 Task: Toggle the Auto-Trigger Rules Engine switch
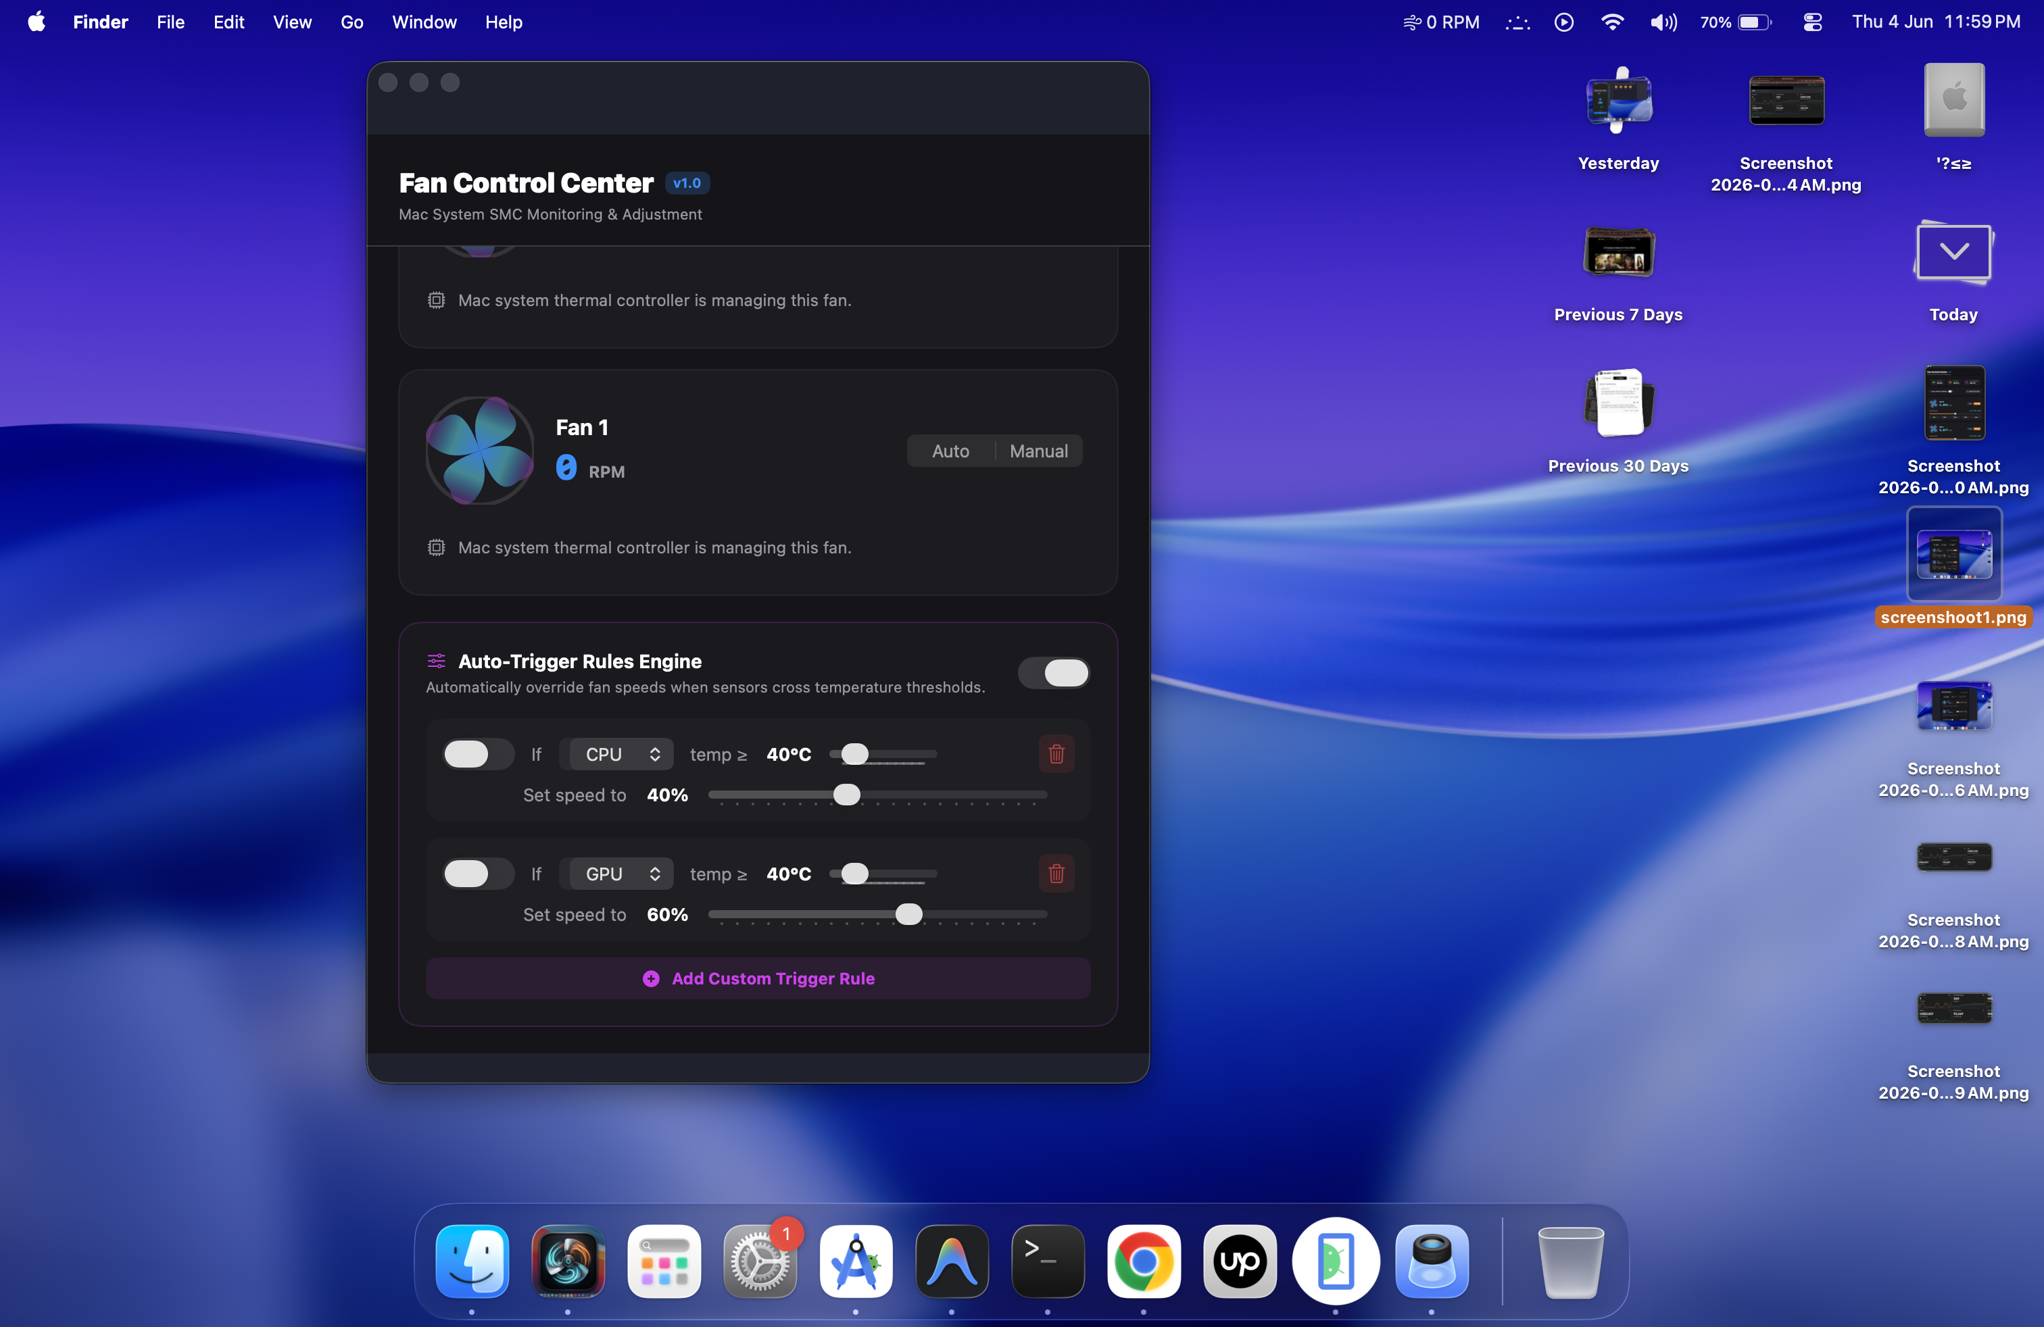pos(1054,673)
